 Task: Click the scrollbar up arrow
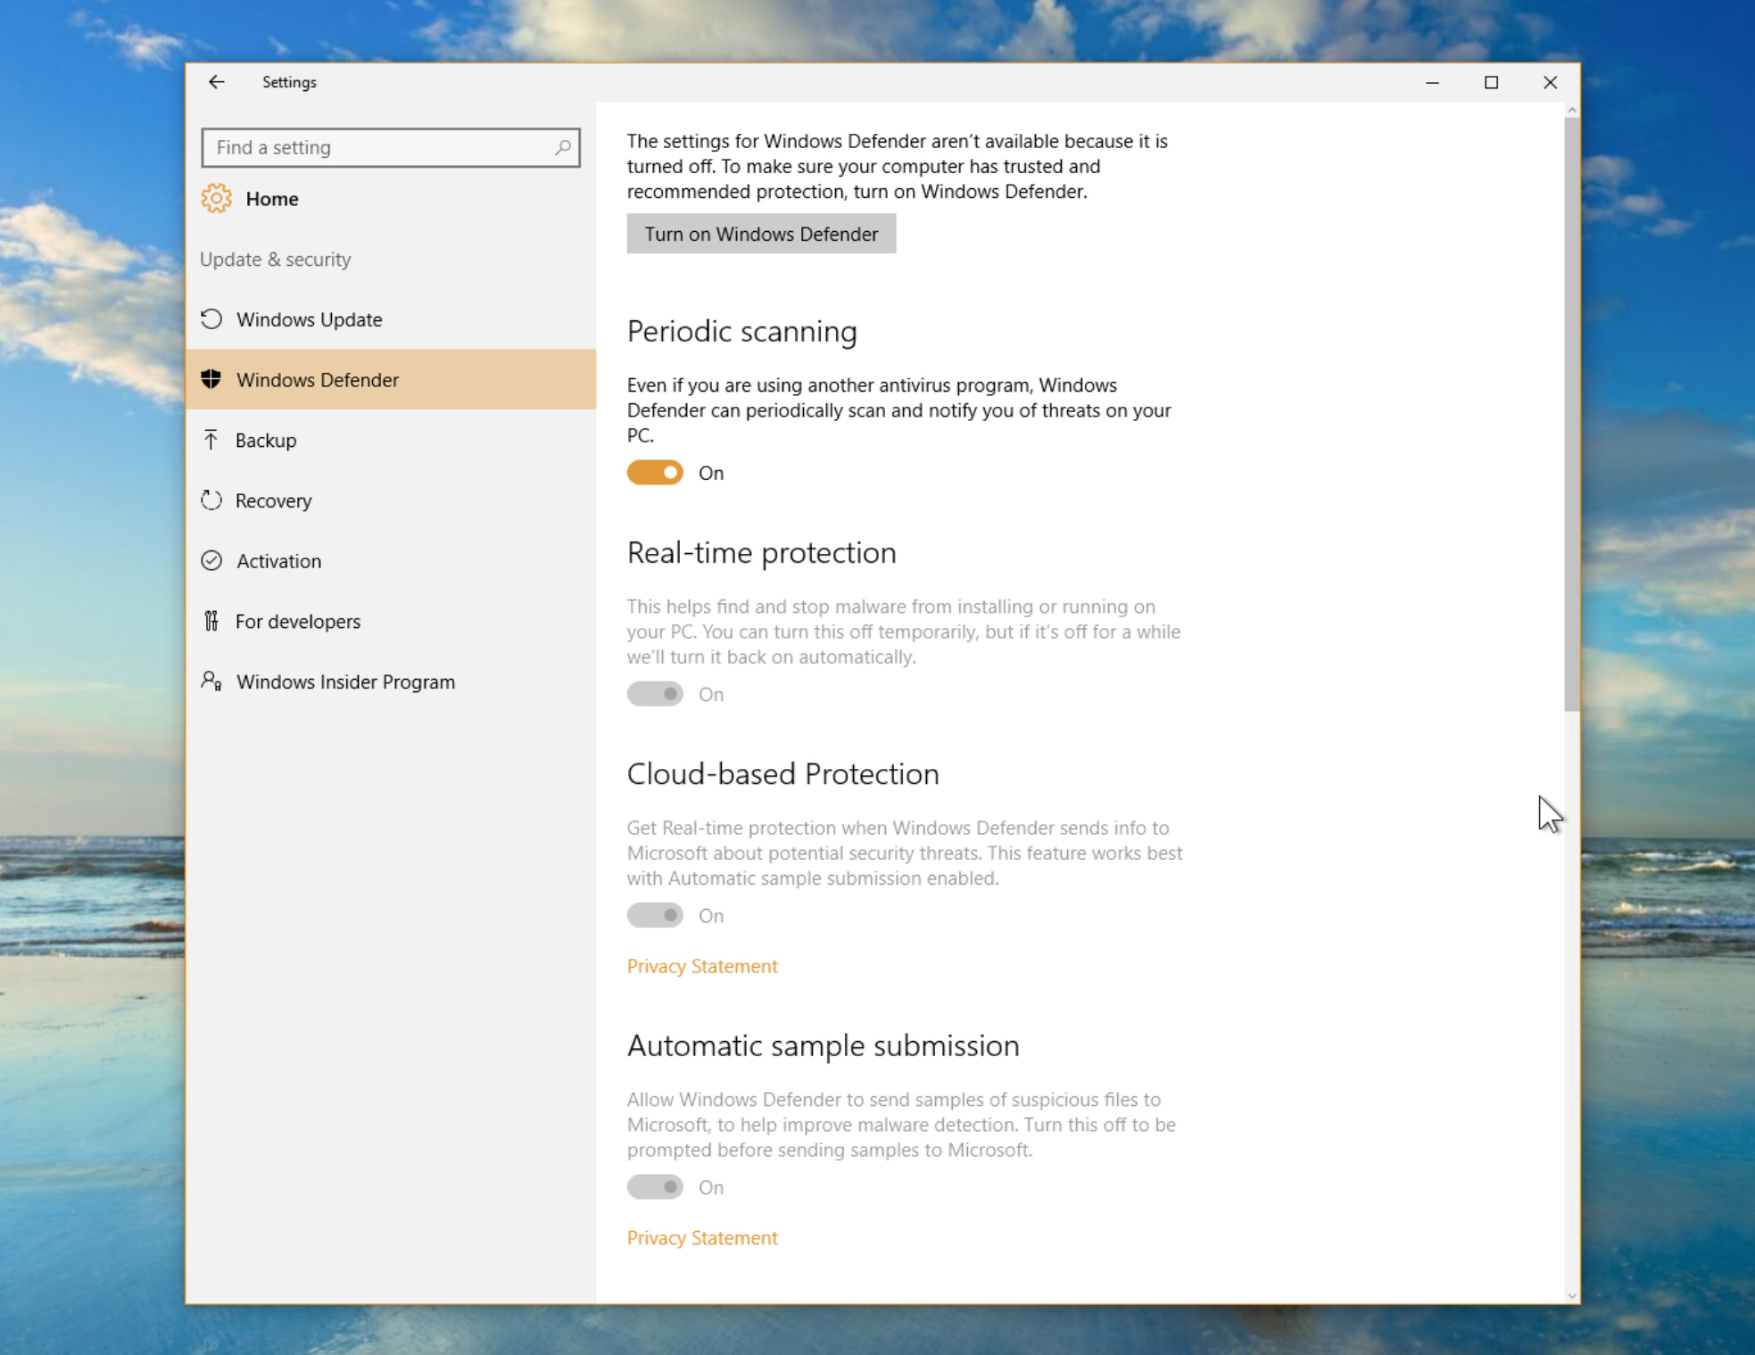[1571, 110]
